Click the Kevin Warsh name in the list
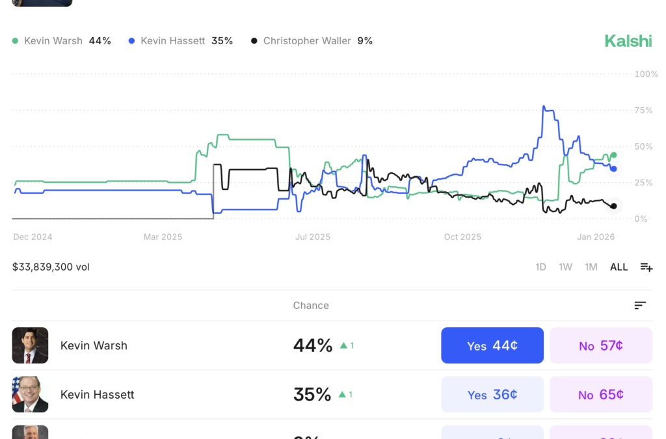The image size is (666, 439). (94, 345)
